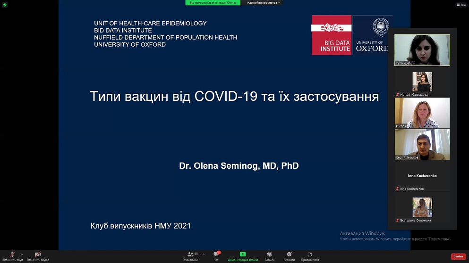This screenshot has width=469, height=263.
Task: Expand the arrow beside Участники
Action: coord(204,254)
